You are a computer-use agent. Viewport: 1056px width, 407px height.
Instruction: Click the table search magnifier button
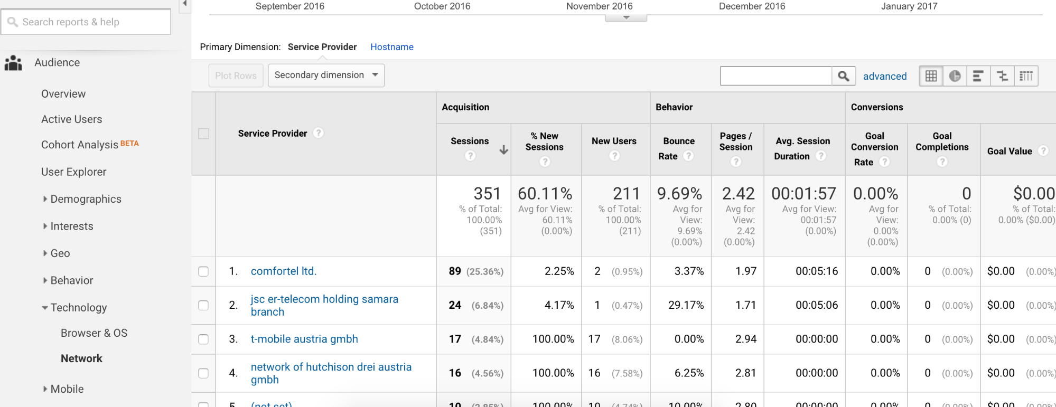click(x=844, y=76)
